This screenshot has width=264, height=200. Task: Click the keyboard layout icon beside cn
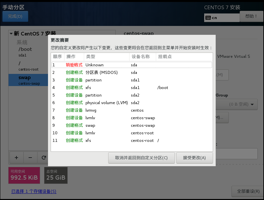tap(208, 18)
